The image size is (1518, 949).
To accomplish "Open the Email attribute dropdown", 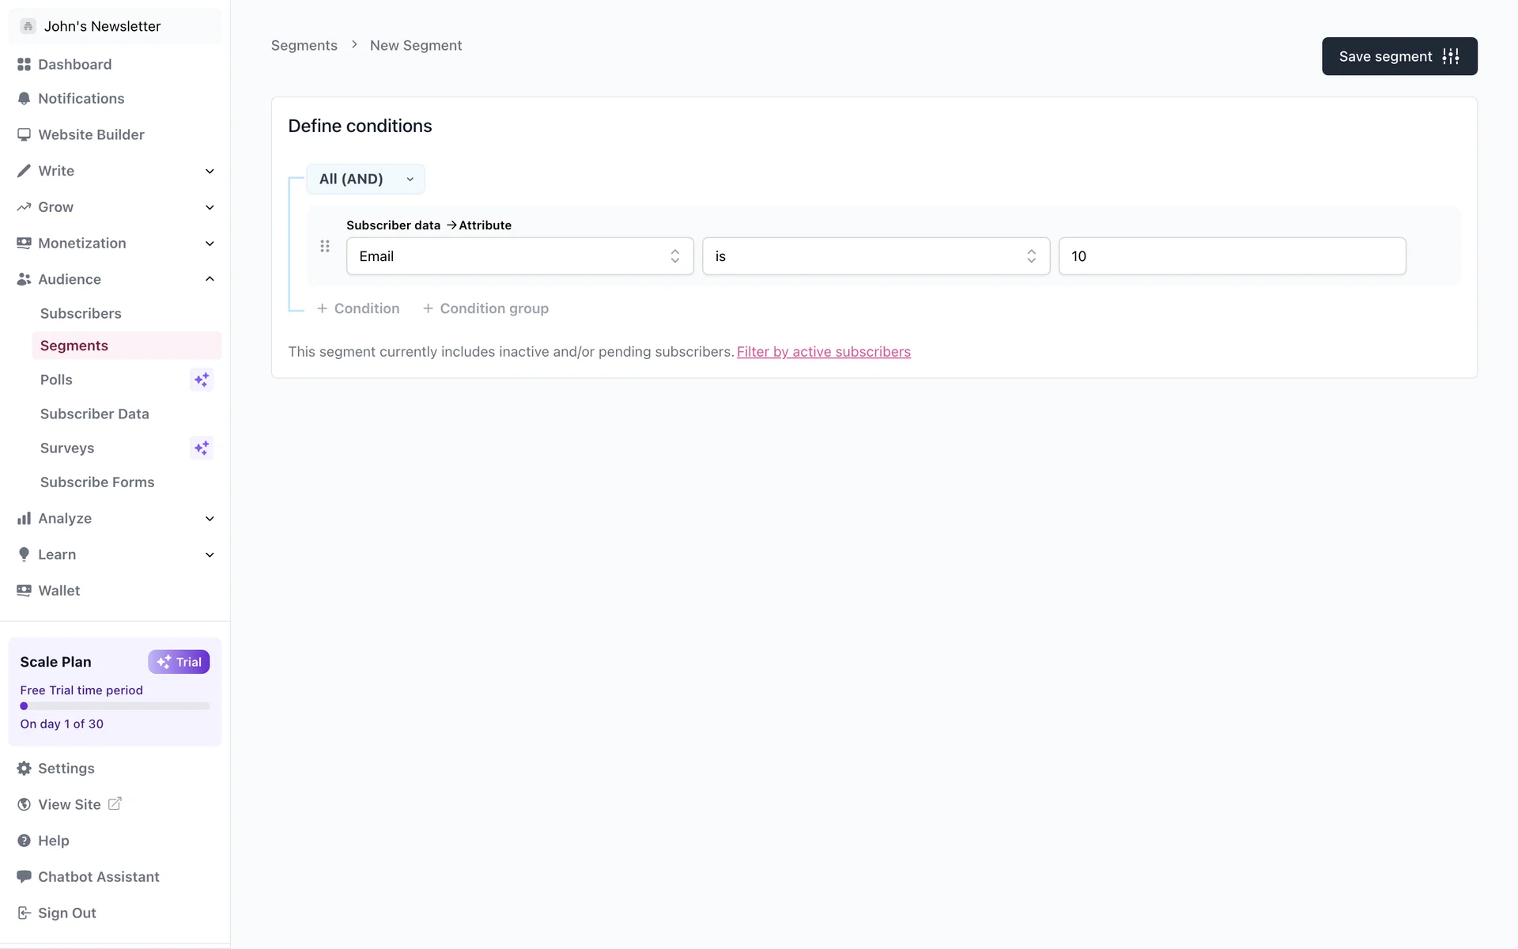I will (x=519, y=256).
